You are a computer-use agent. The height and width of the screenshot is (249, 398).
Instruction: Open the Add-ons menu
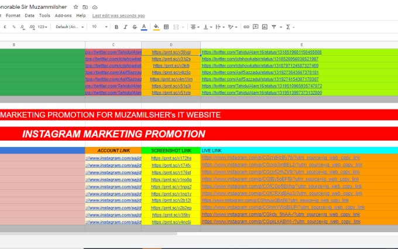pos(63,15)
